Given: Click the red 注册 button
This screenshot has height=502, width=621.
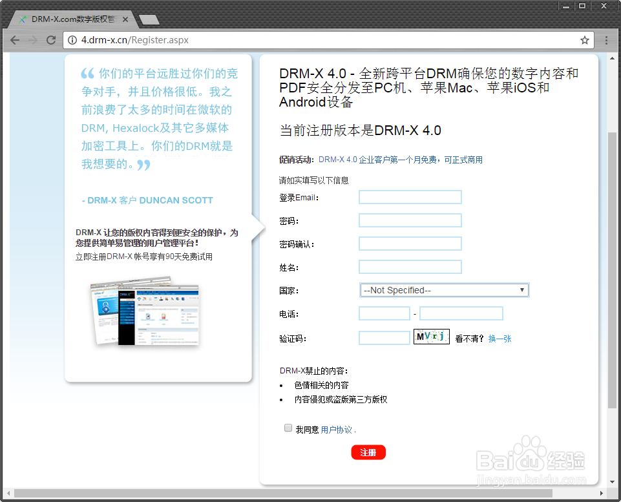Looking at the screenshot, I should (x=368, y=452).
